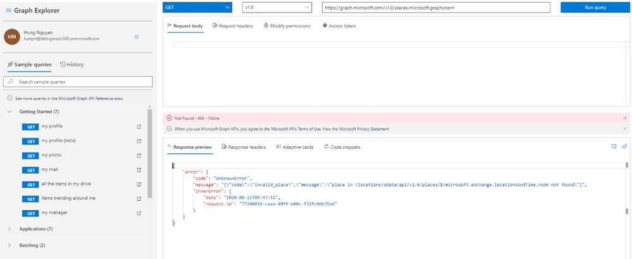Select the Request headers tab

pos(233,26)
